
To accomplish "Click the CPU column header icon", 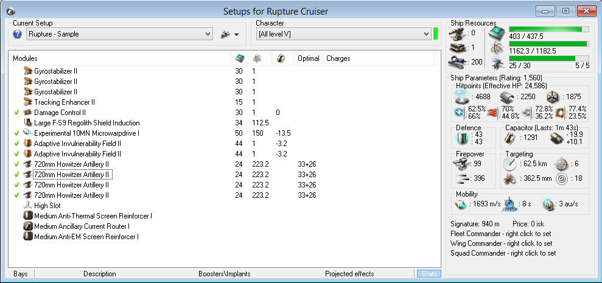I will [x=240, y=58].
